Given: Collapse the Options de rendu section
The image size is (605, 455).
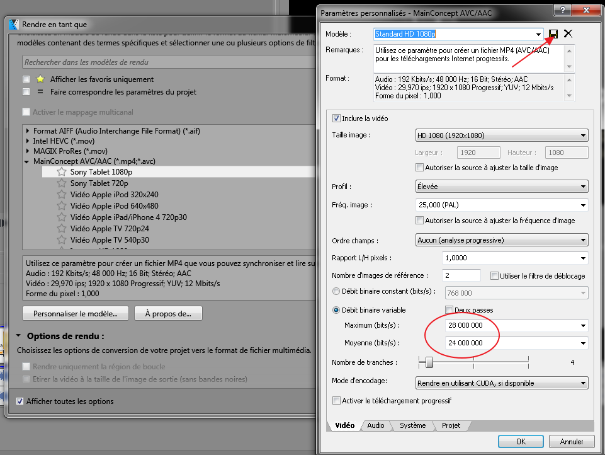Looking at the screenshot, I should tap(18, 336).
